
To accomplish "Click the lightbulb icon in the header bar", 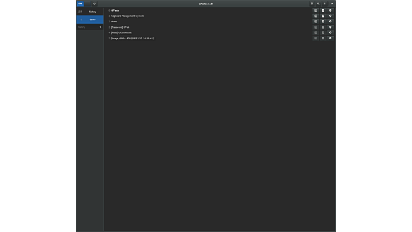I will coord(312,4).
